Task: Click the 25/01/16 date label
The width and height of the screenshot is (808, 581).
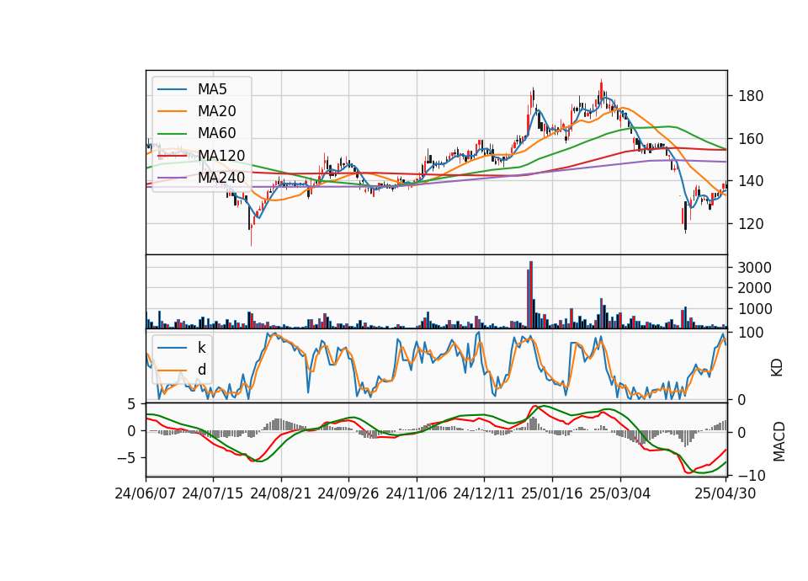Action: (x=552, y=493)
